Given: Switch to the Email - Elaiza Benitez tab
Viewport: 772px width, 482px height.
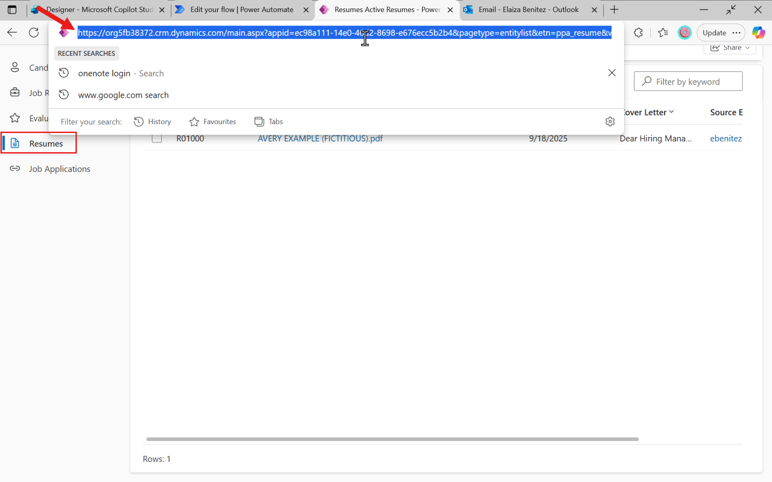Looking at the screenshot, I should (x=527, y=9).
